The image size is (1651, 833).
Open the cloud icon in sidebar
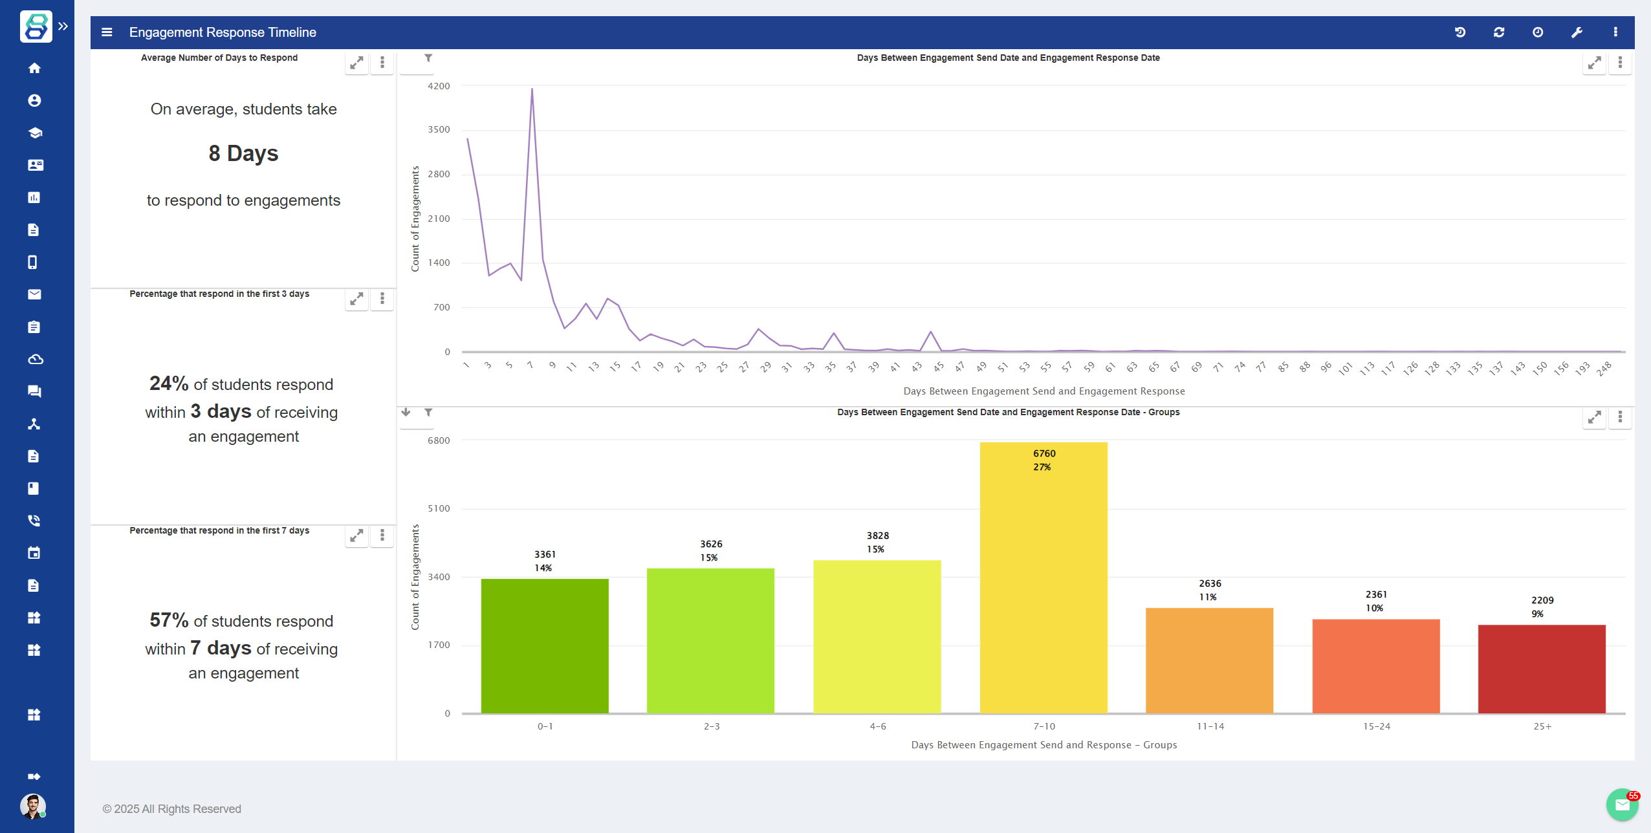coord(34,359)
